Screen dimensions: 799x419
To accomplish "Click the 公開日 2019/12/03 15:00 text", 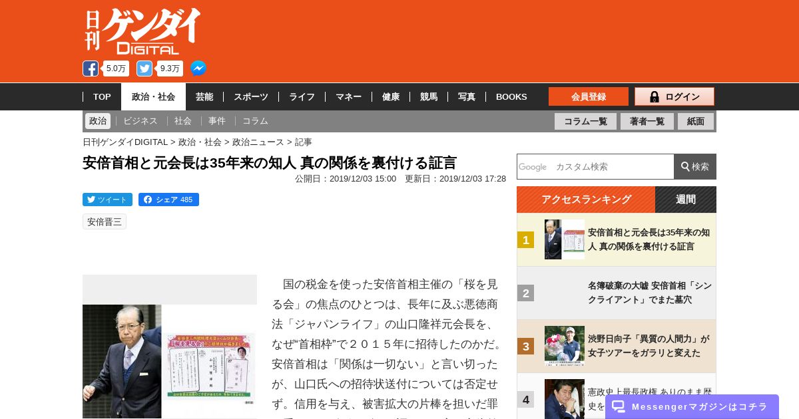I will point(346,179).
